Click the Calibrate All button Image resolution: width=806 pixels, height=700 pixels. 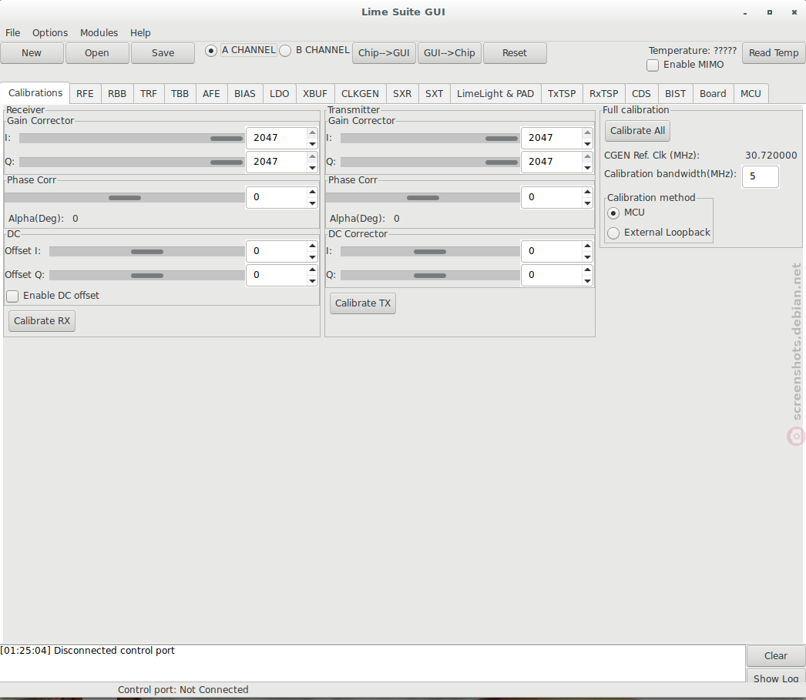coord(637,131)
